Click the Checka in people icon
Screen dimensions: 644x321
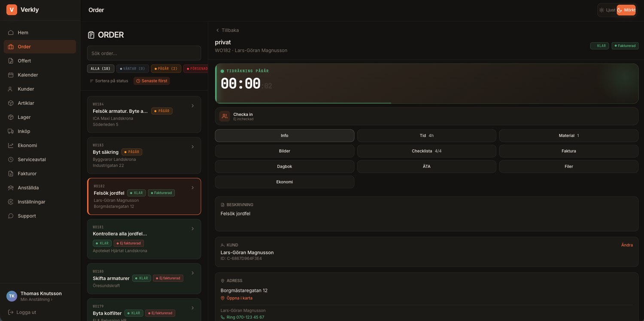(225, 116)
